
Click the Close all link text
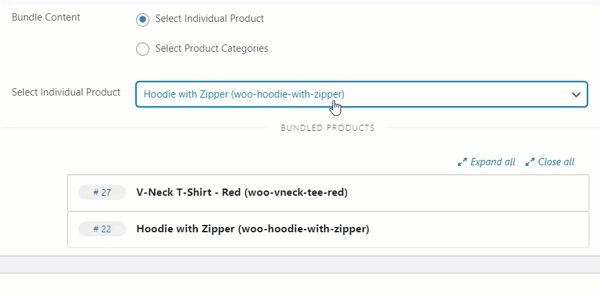coord(556,162)
